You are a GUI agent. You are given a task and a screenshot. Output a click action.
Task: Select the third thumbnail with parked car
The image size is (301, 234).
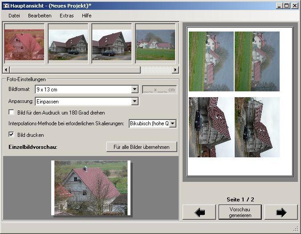(111, 45)
